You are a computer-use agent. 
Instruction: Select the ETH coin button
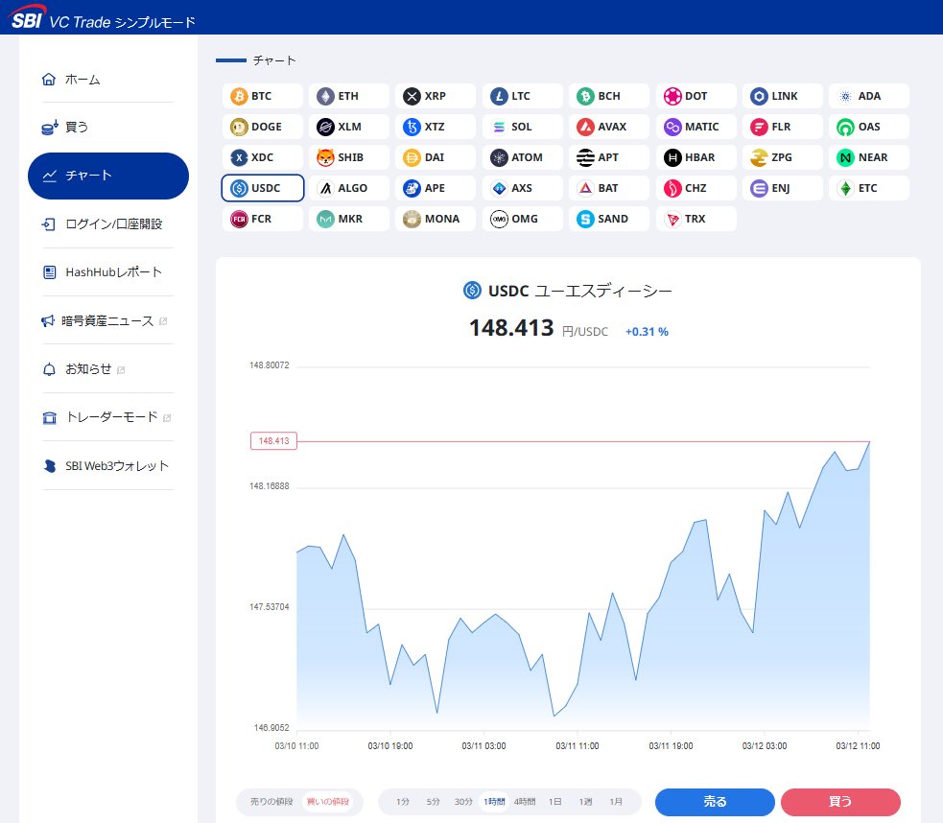pyautogui.click(x=349, y=96)
